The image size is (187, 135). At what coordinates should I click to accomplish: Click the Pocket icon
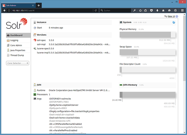151,11
